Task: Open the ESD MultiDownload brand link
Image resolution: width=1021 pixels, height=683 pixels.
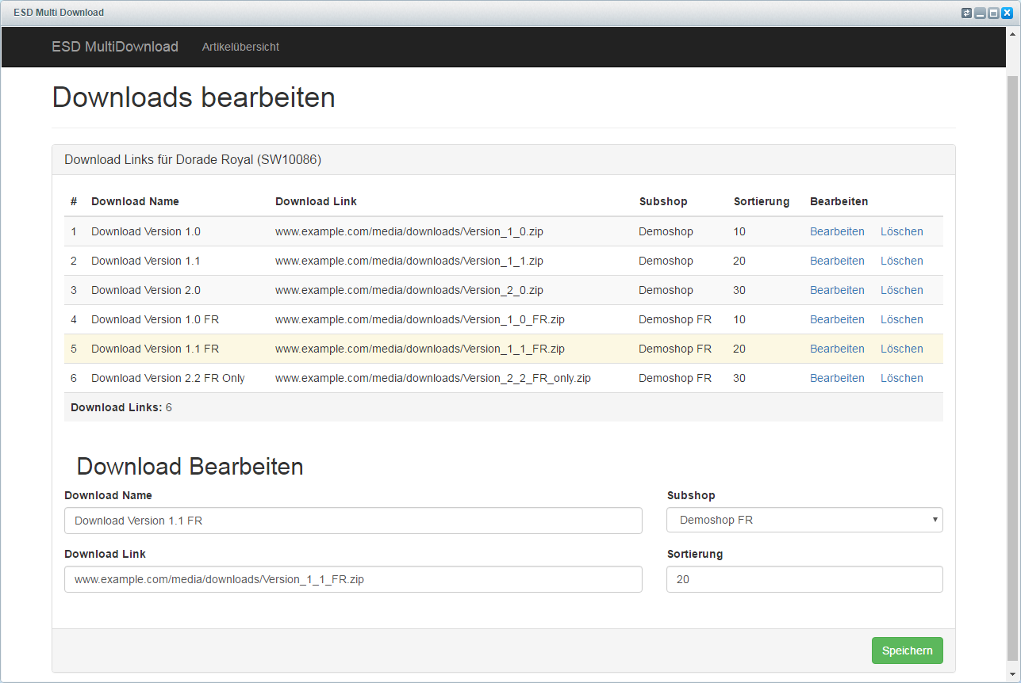Action: point(115,47)
